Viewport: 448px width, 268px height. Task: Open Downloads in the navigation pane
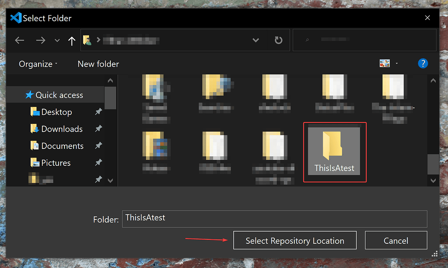pyautogui.click(x=62, y=129)
